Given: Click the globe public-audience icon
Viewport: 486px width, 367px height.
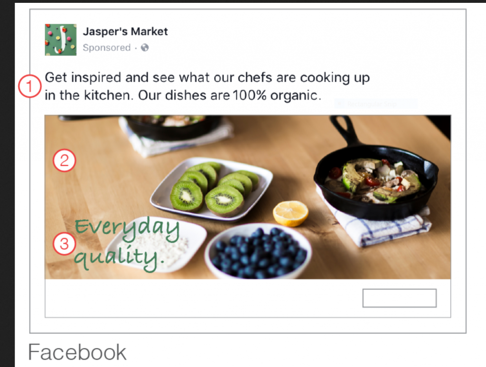Looking at the screenshot, I should pos(145,47).
